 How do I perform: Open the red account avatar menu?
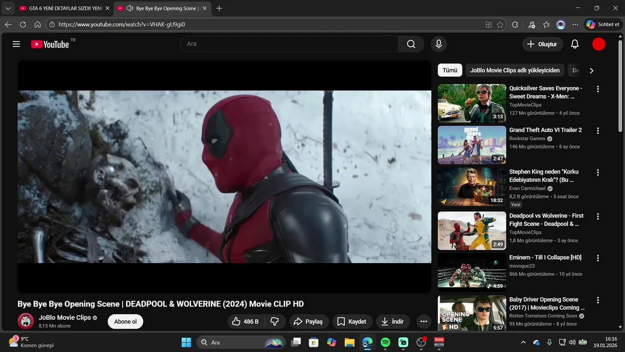click(x=599, y=44)
